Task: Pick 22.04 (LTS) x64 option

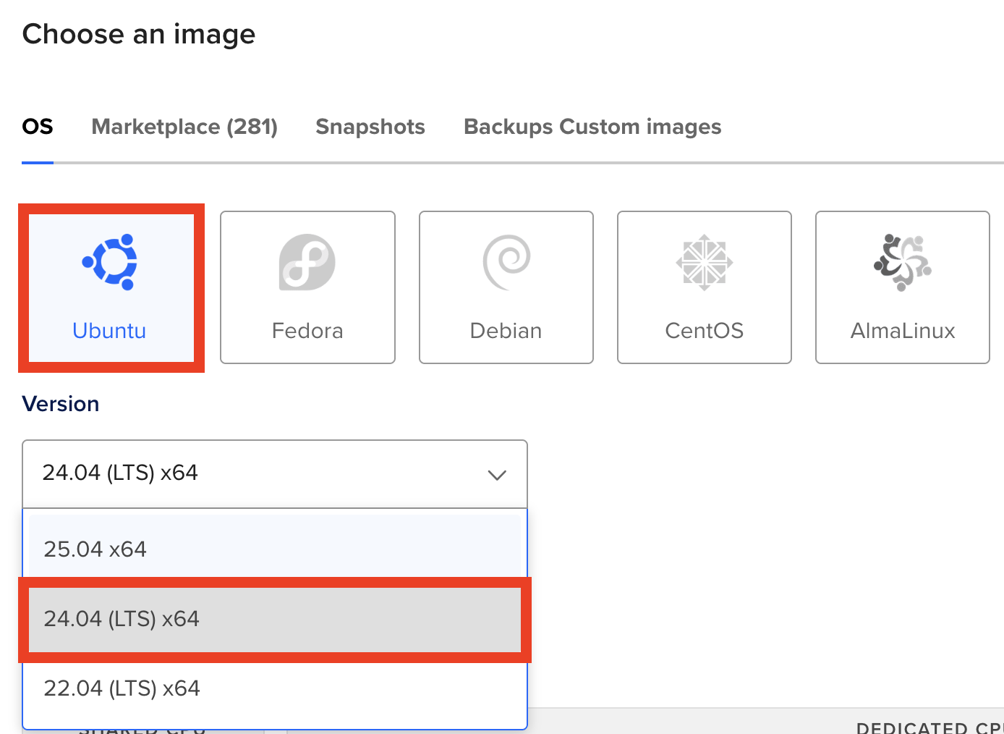Action: [122, 688]
